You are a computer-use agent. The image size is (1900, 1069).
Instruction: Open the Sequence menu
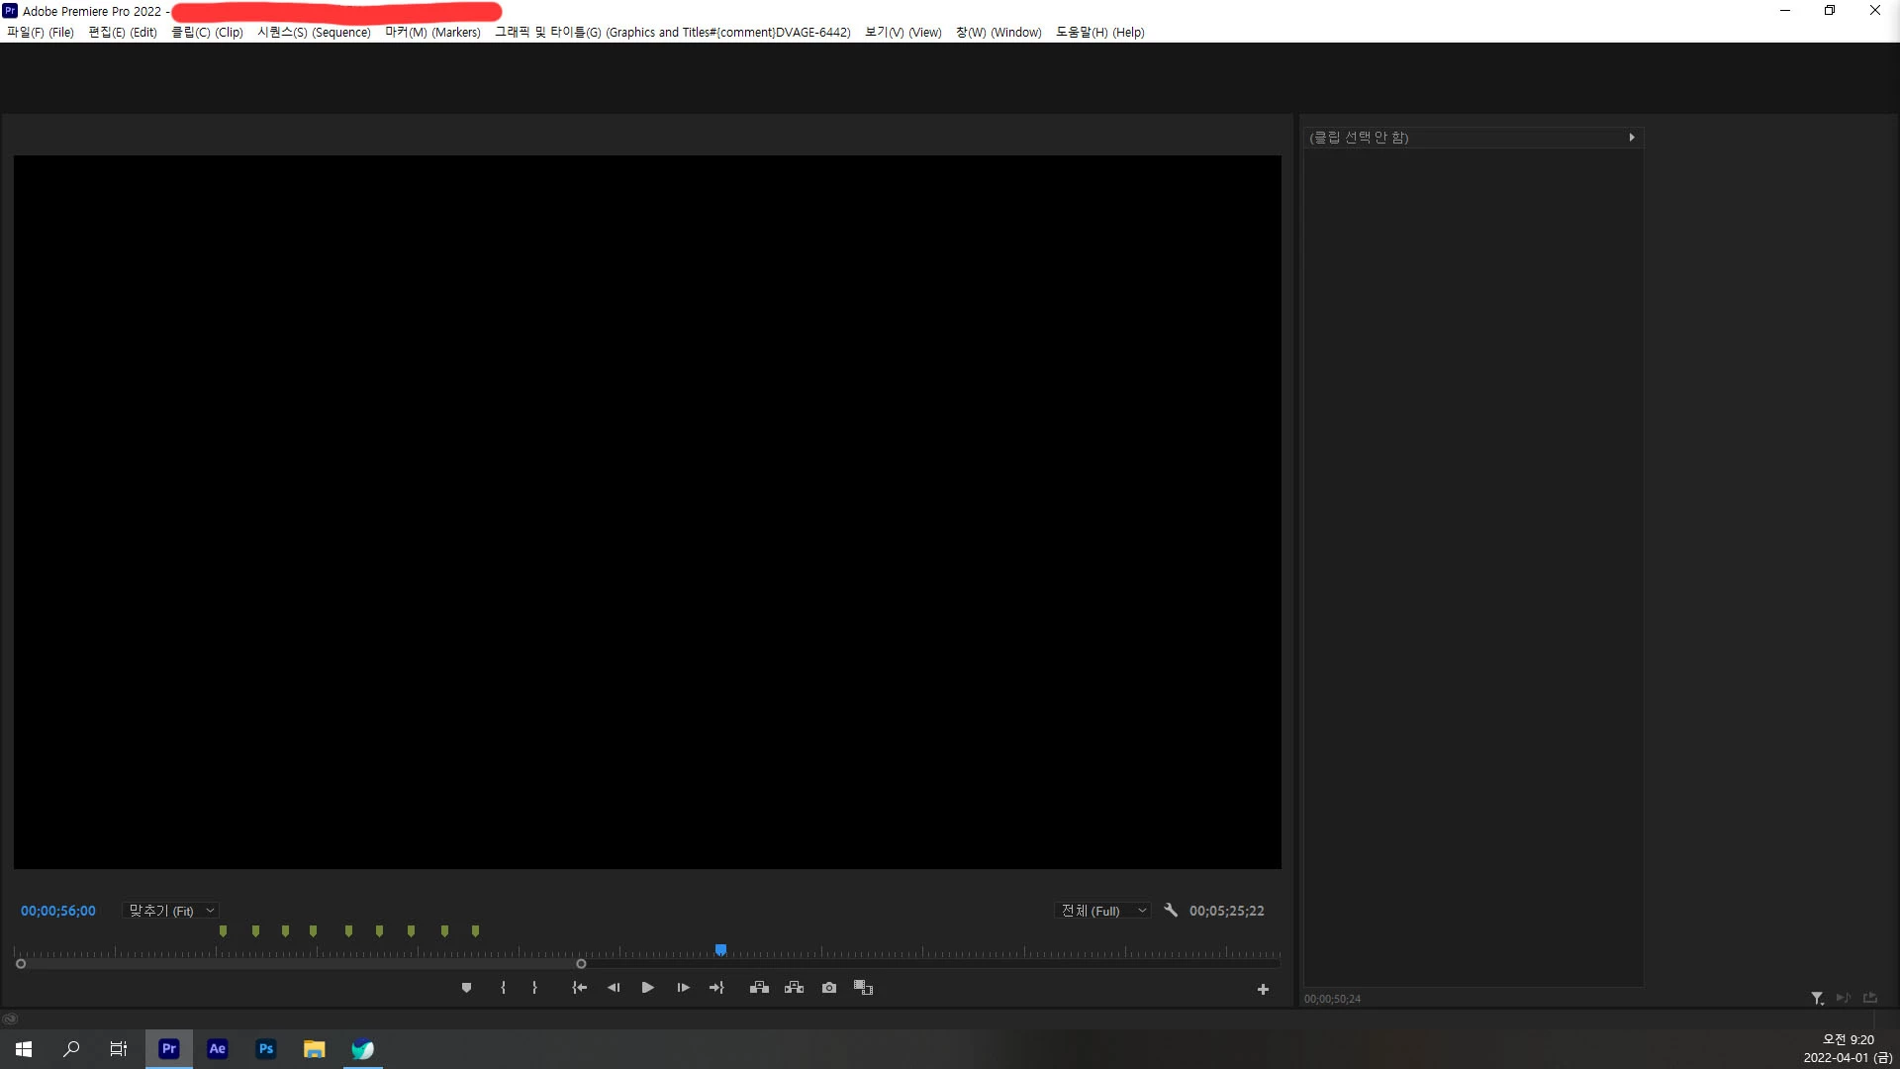314,32
